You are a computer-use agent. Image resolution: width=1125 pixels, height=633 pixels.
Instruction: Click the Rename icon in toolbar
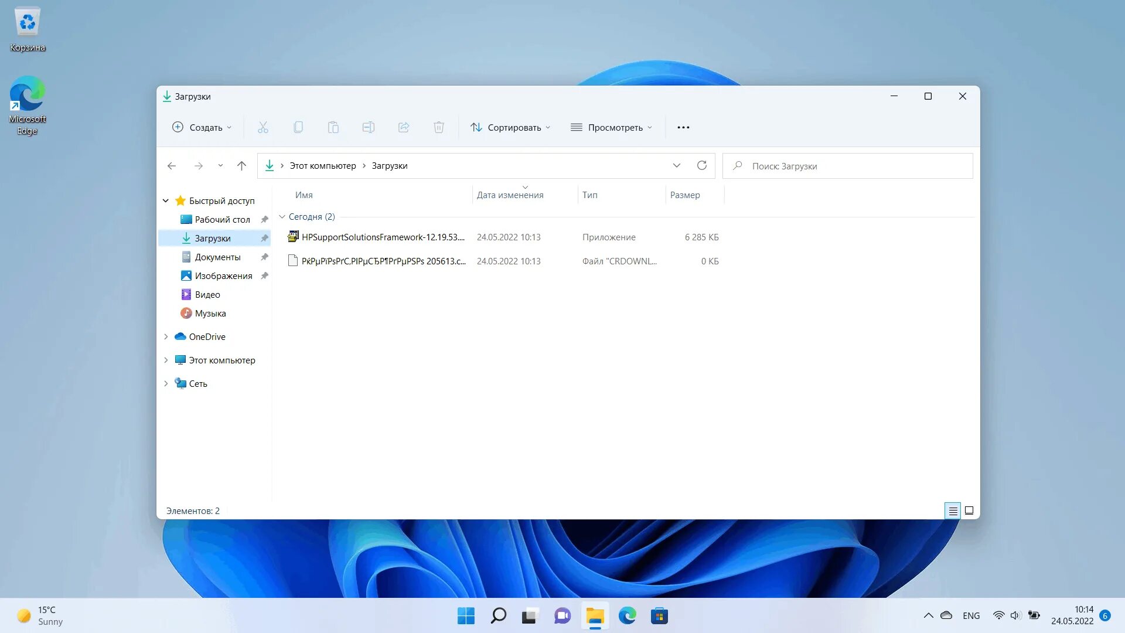click(369, 127)
